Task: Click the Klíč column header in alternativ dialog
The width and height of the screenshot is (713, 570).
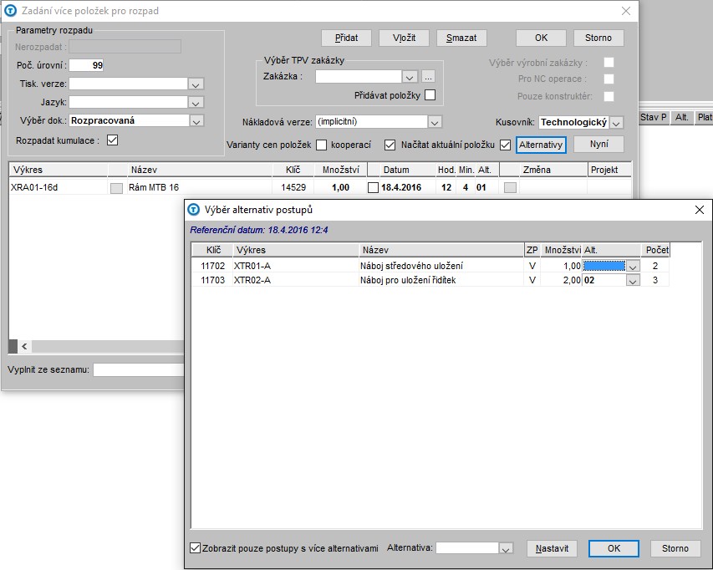Action: 213,250
